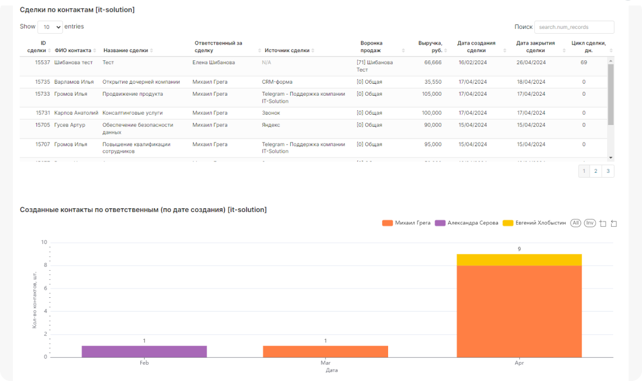Sort by Ответственный за сделку header
Viewport: 642px width, 381px height.
219,47
